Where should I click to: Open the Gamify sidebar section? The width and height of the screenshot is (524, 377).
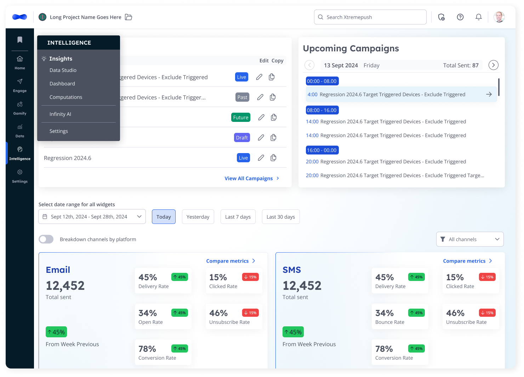coord(20,108)
